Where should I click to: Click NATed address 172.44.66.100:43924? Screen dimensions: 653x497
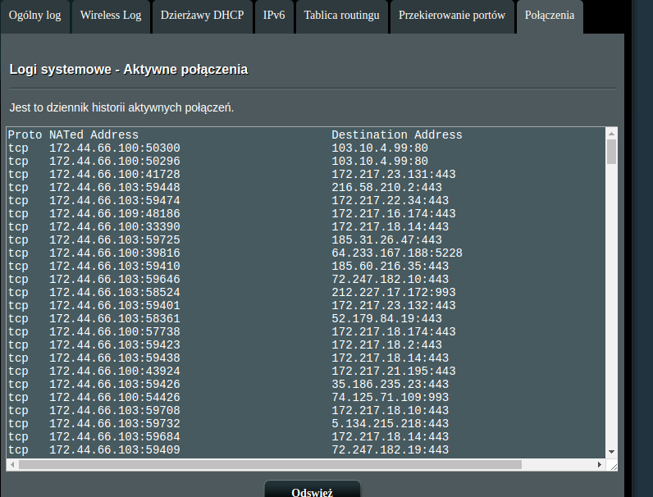pos(115,371)
